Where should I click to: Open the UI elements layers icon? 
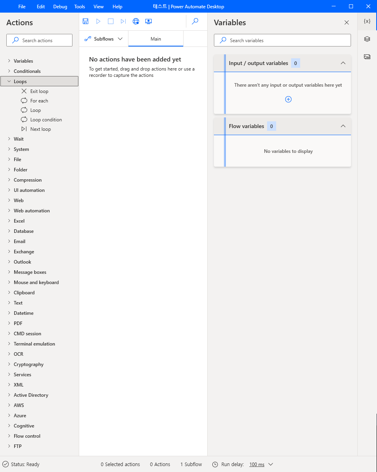[367, 39]
